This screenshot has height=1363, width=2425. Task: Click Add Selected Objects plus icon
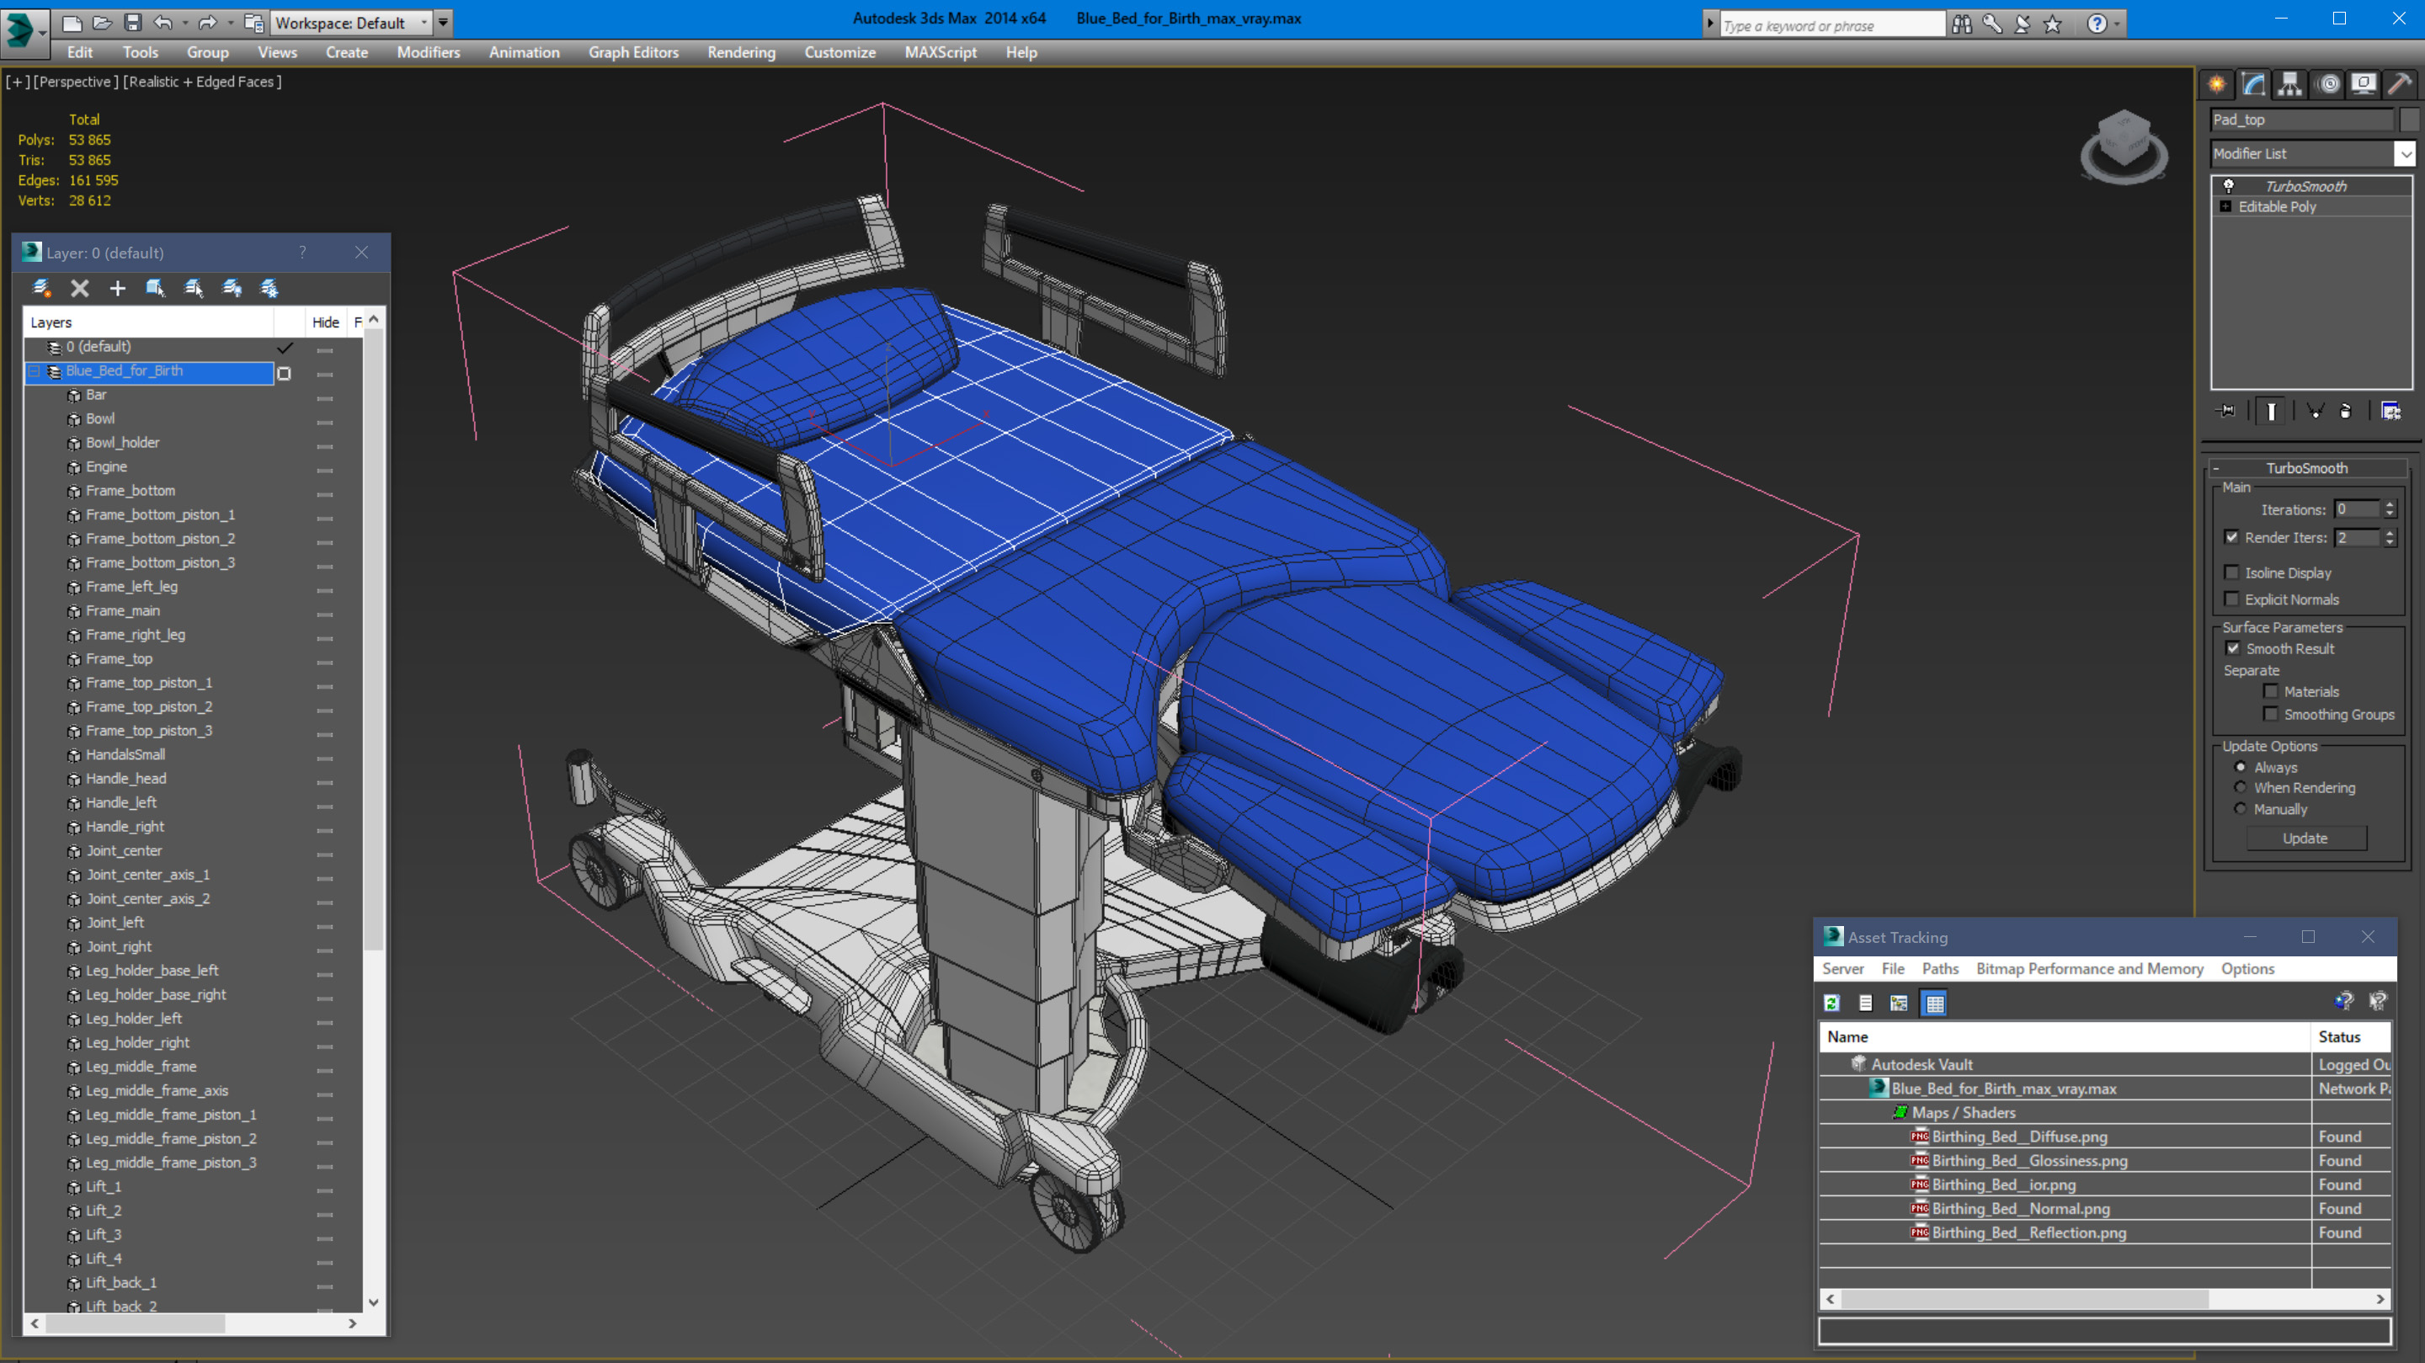(118, 288)
